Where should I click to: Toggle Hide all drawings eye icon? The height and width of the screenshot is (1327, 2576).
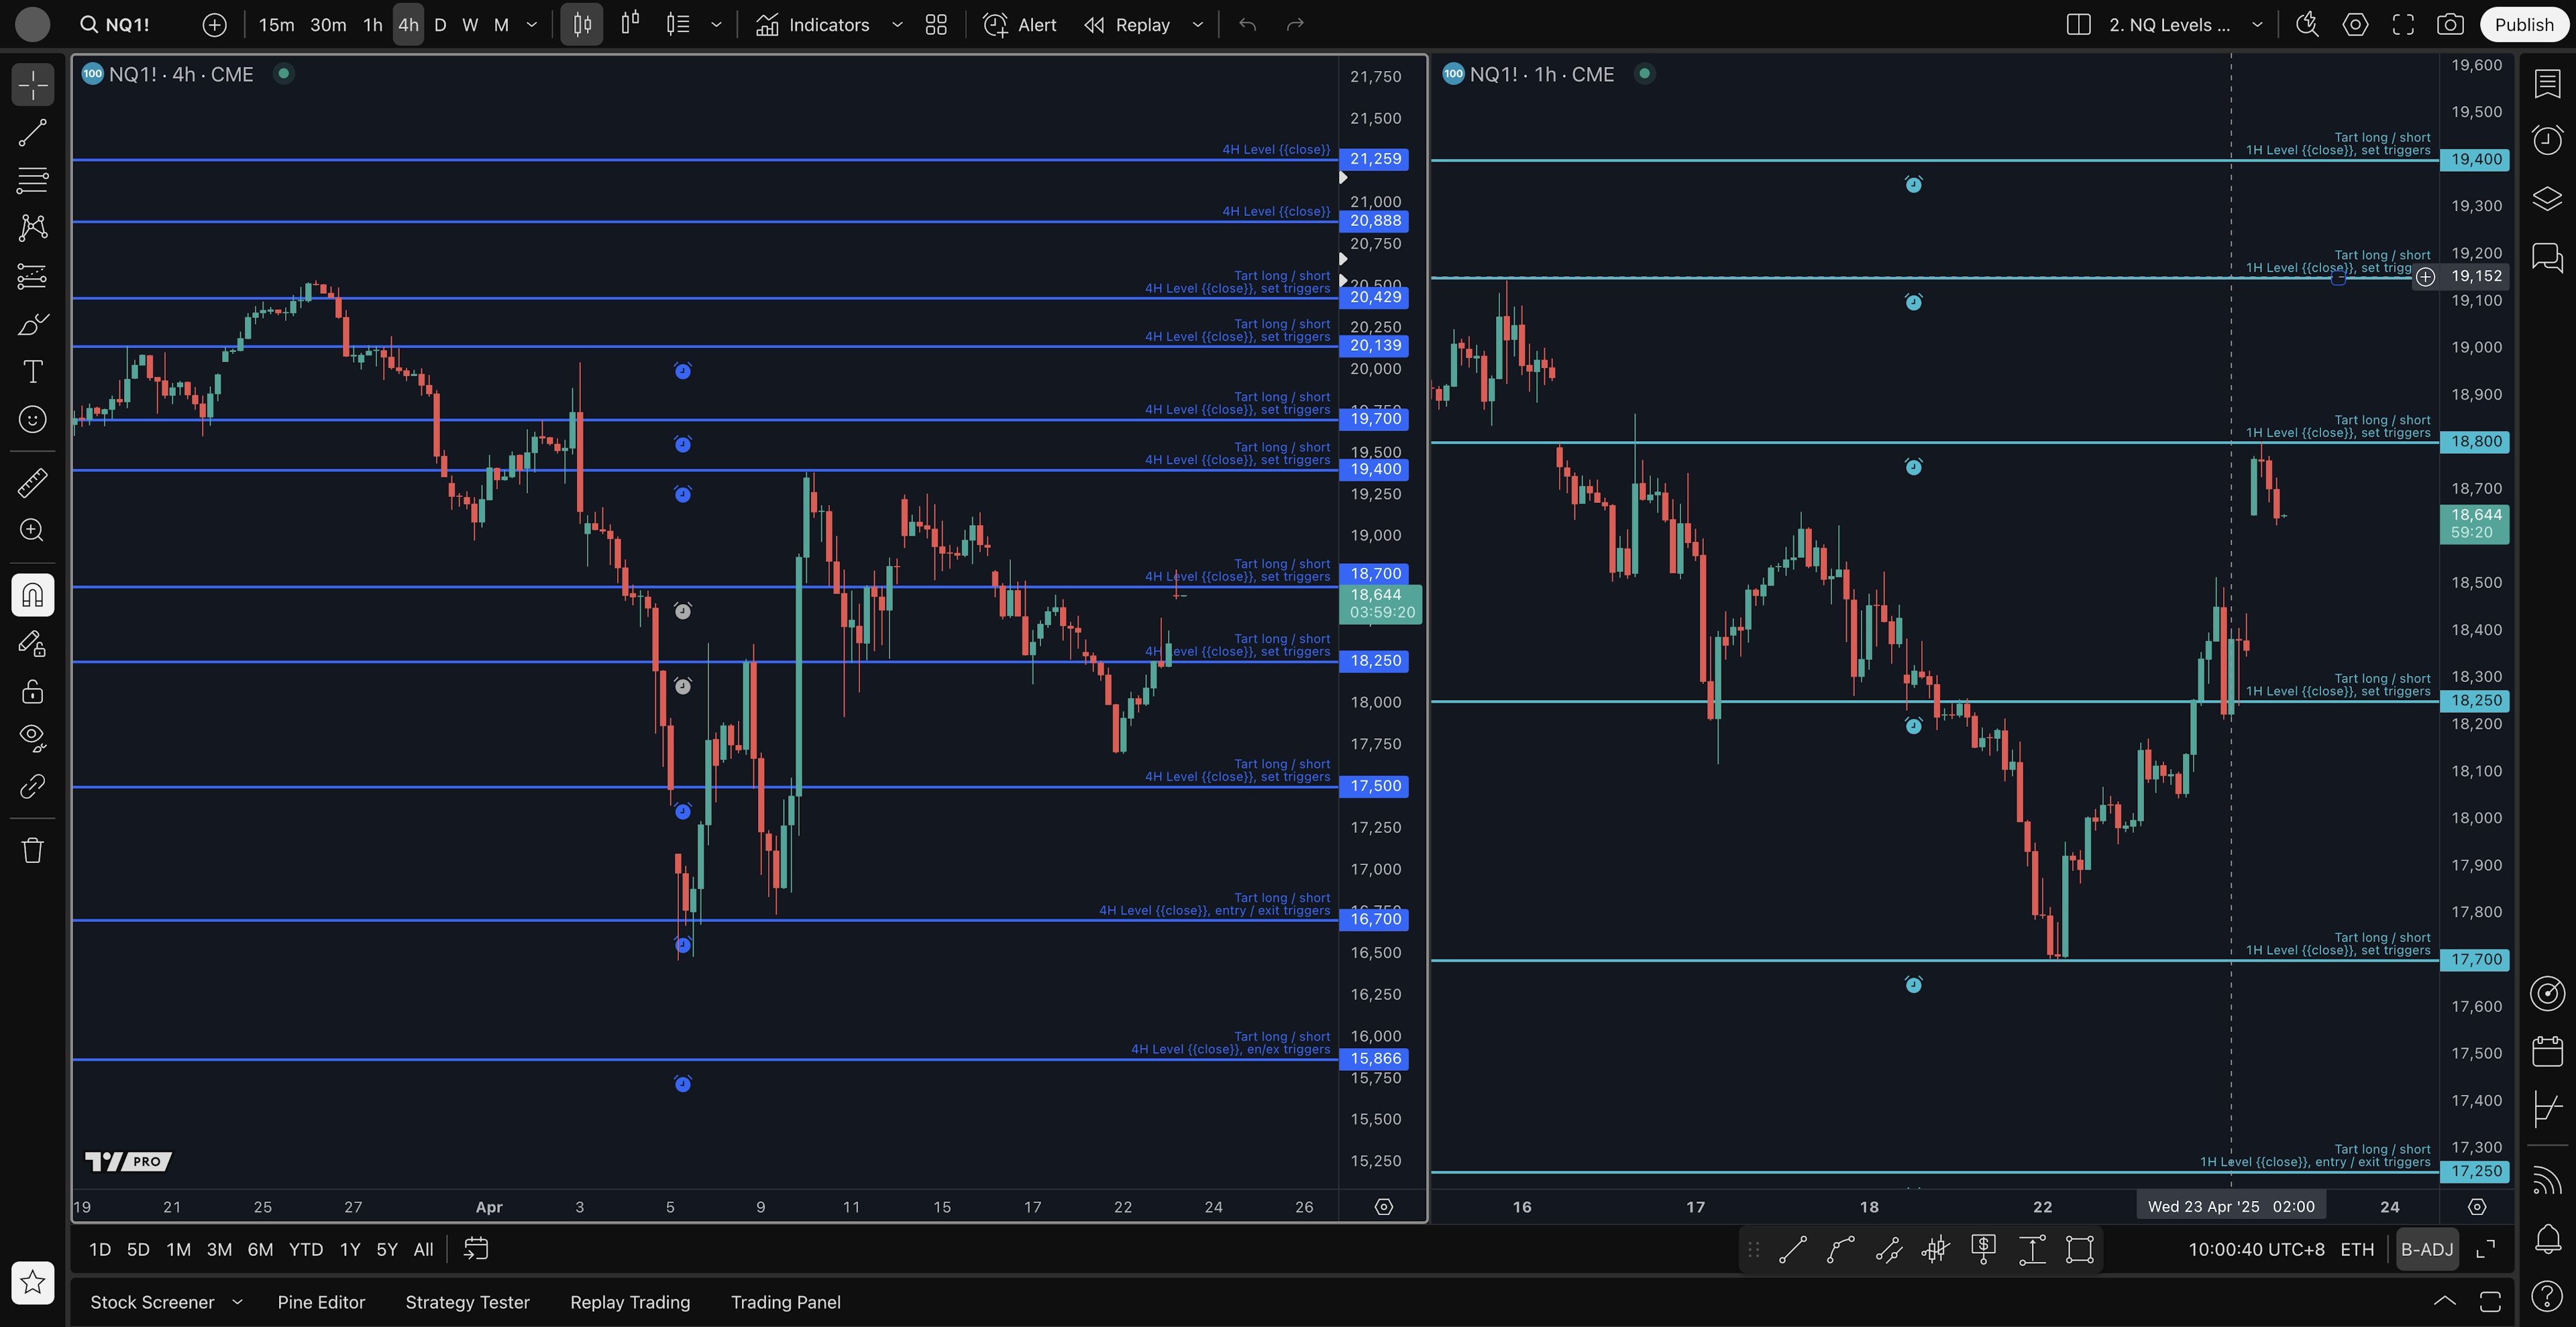coord(32,738)
